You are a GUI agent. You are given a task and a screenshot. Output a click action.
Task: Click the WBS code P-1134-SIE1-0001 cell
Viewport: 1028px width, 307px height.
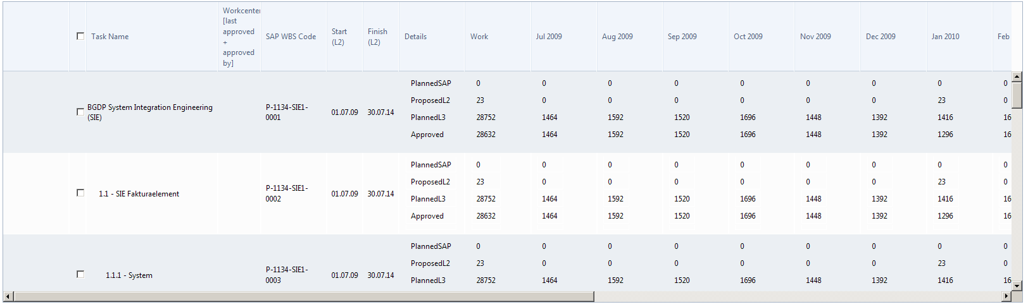(287, 112)
